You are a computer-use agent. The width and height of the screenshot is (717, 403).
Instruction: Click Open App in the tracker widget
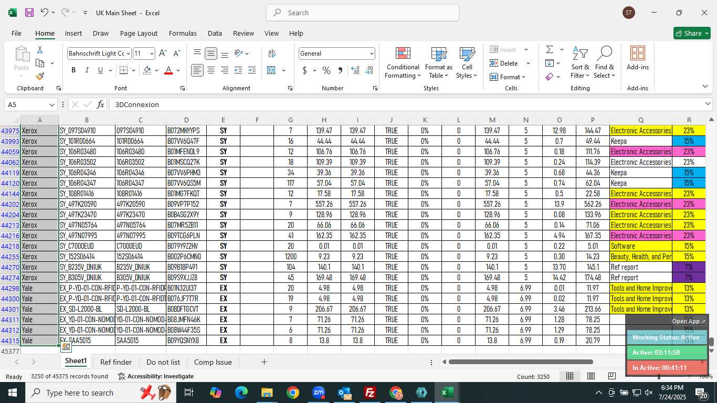coord(689,321)
